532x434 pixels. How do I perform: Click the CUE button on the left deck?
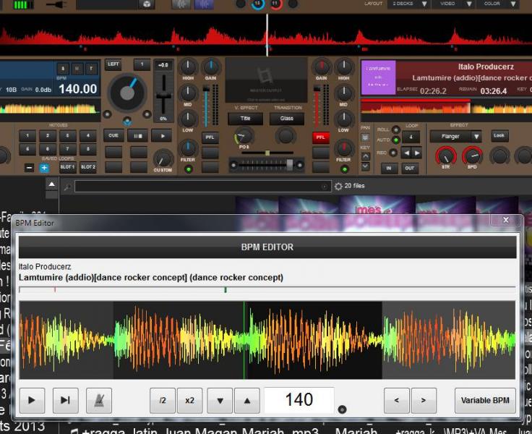pos(113,135)
